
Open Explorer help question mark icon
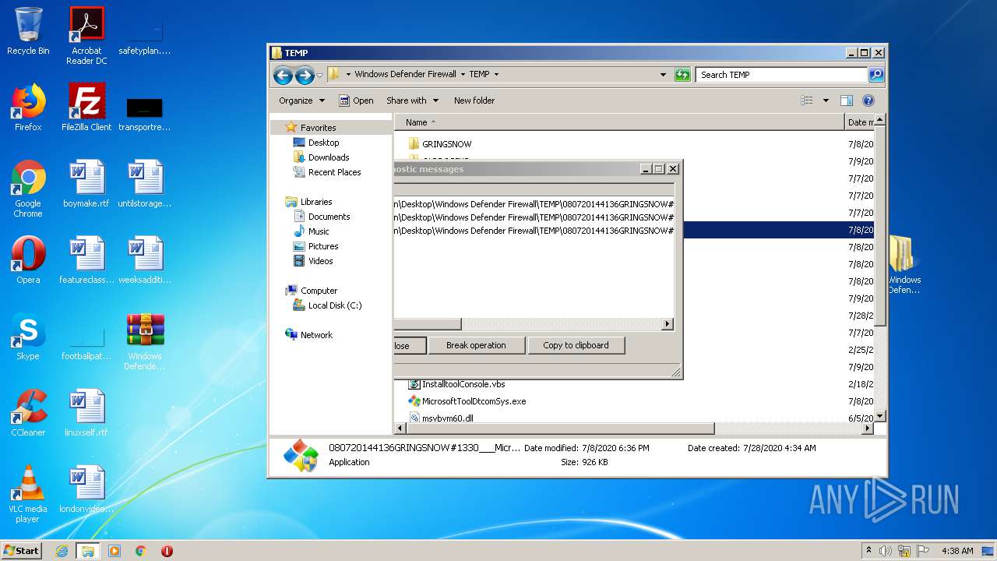click(868, 101)
